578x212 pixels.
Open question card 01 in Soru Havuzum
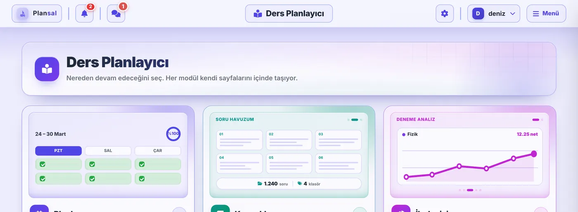(x=239, y=140)
